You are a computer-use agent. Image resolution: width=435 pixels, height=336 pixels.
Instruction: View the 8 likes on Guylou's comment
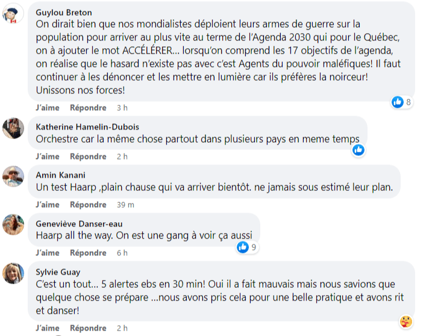(401, 102)
